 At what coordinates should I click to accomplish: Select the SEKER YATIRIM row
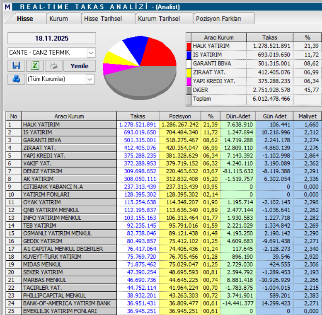tap(163, 272)
